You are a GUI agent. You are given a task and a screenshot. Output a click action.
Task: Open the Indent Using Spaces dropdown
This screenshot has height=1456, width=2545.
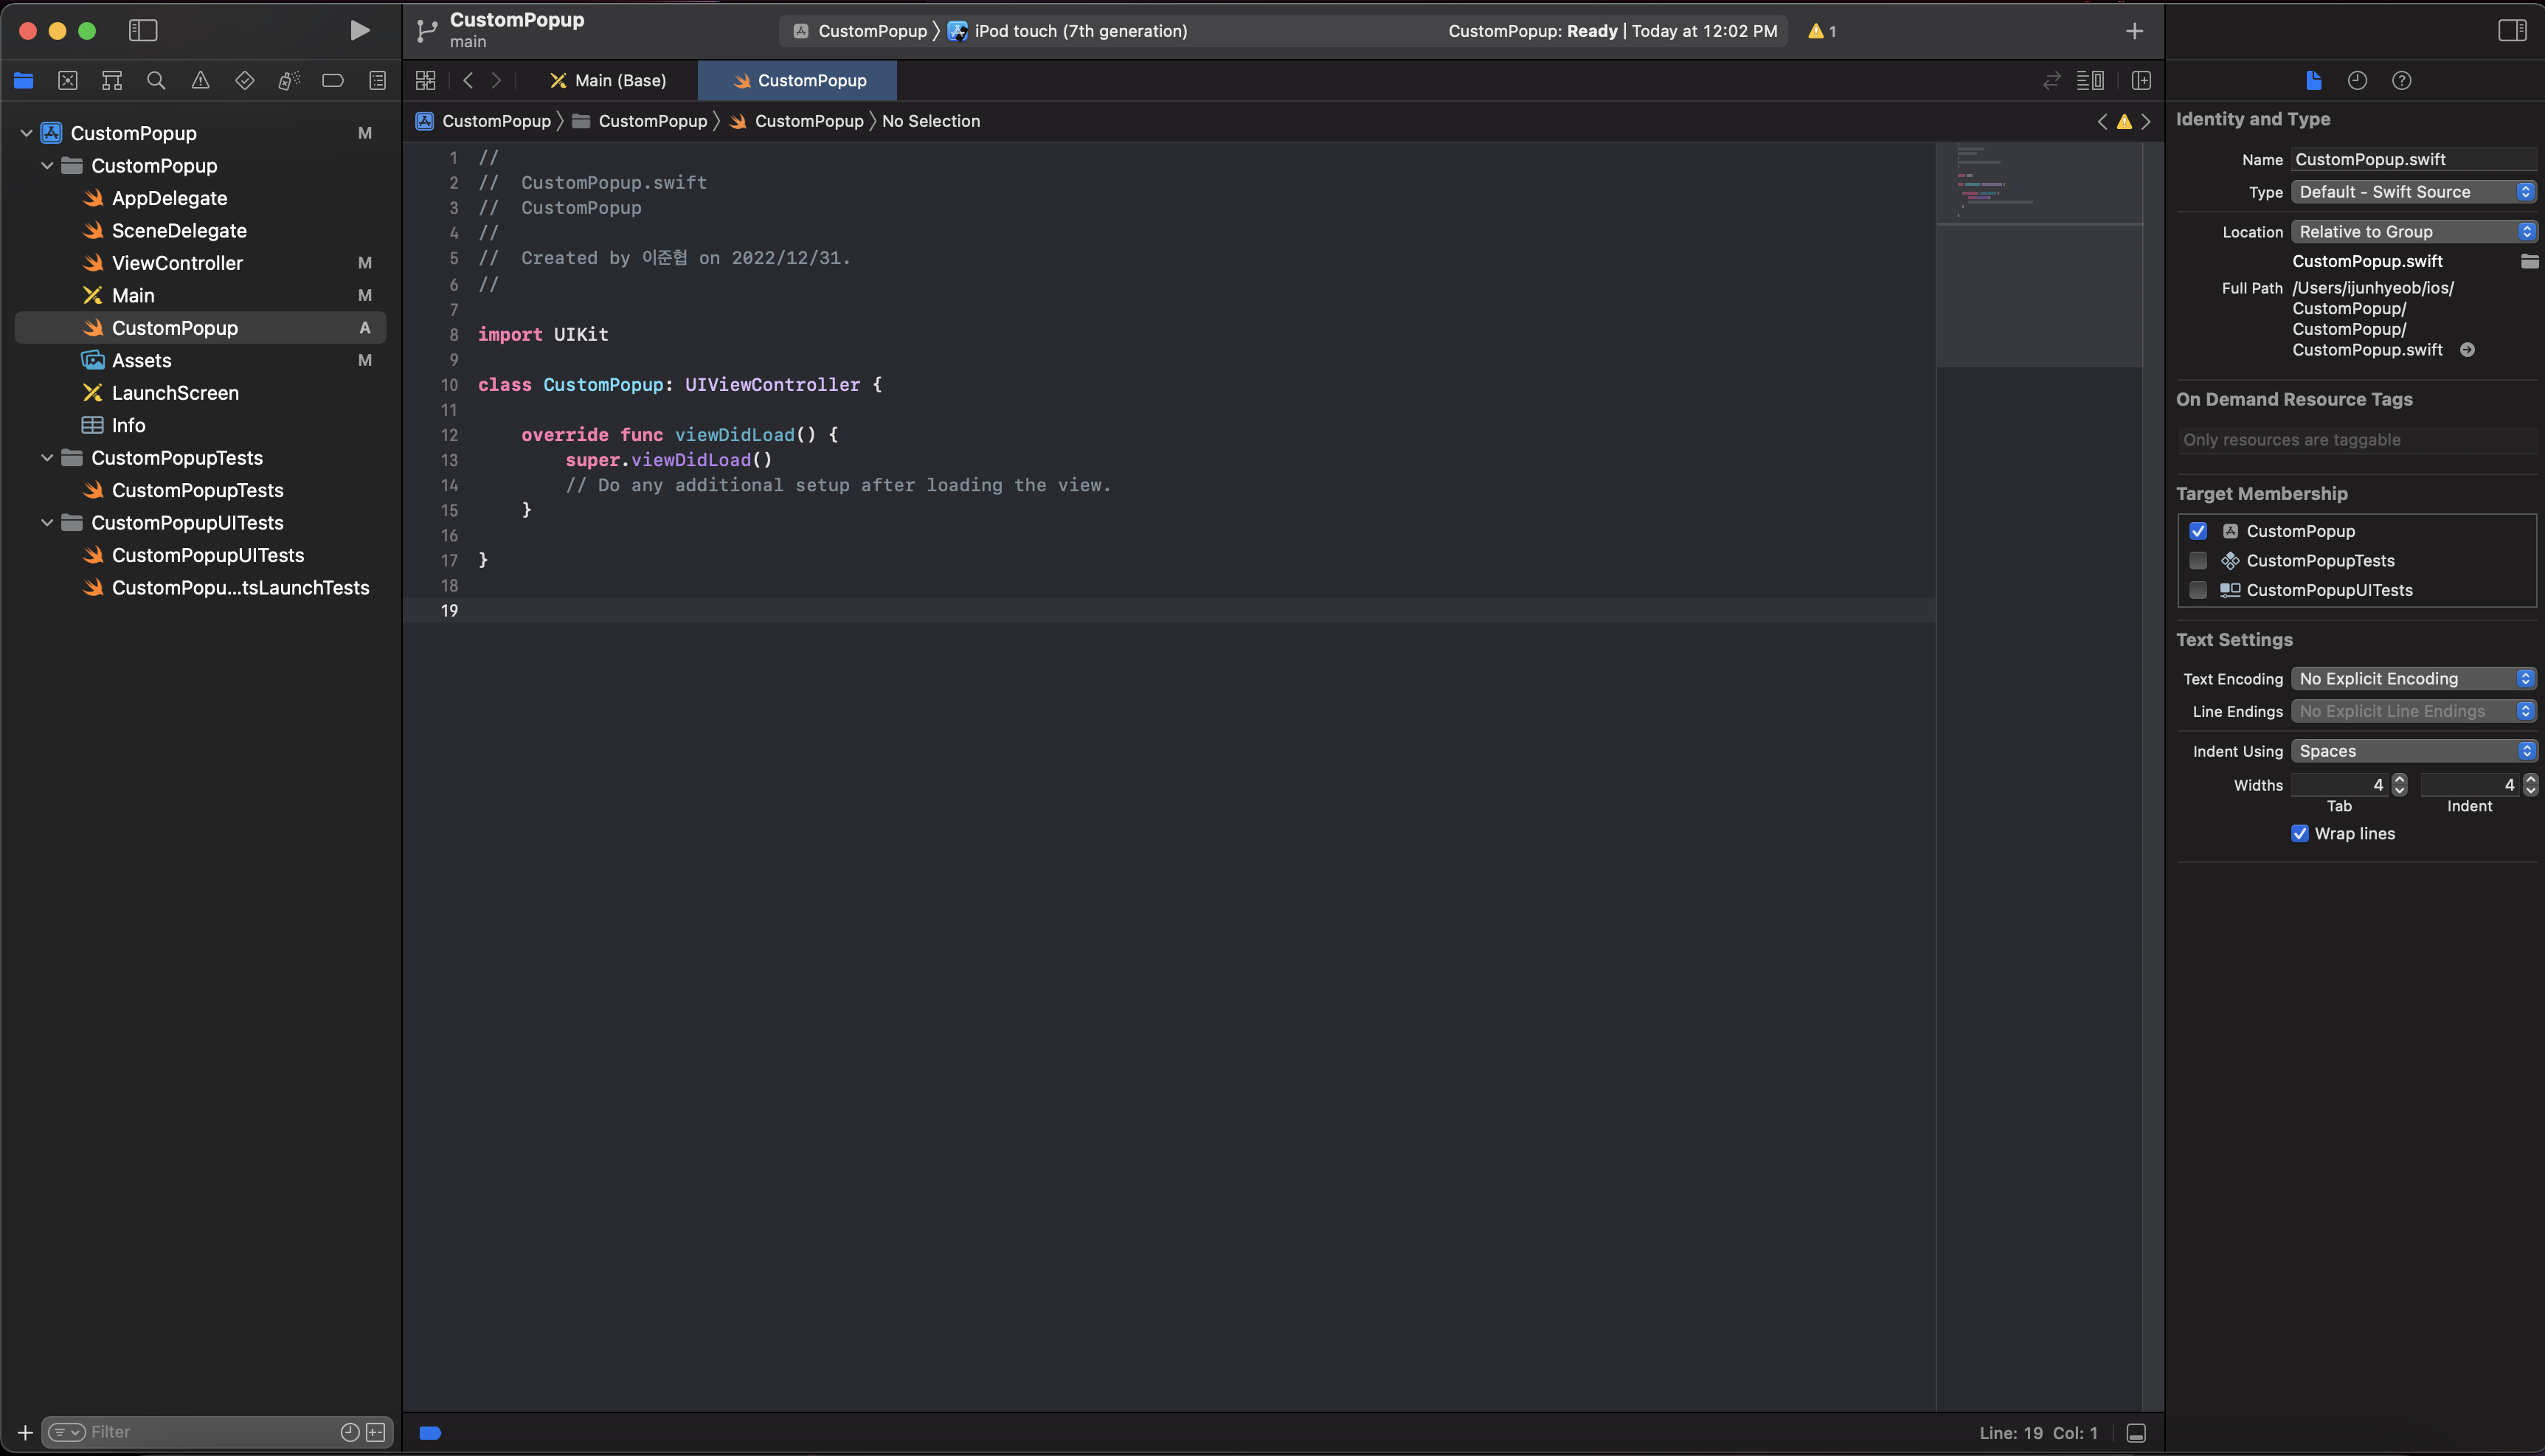(x=2413, y=750)
